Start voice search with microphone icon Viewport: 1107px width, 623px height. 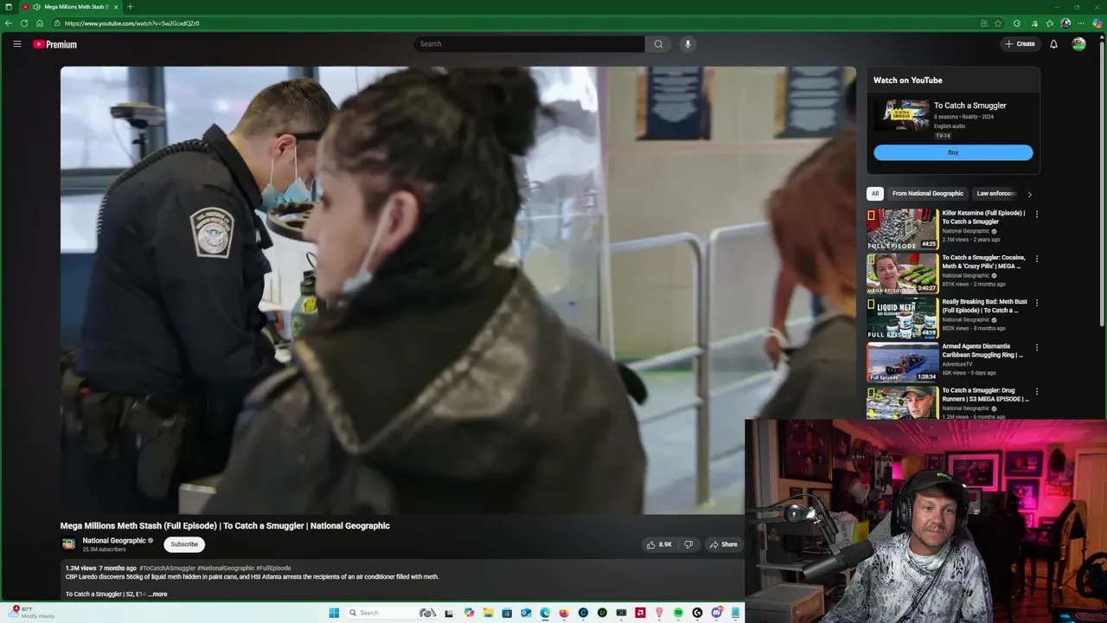688,44
